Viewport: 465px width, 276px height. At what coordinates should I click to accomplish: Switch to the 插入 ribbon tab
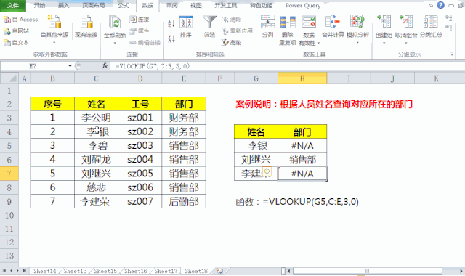(63, 5)
